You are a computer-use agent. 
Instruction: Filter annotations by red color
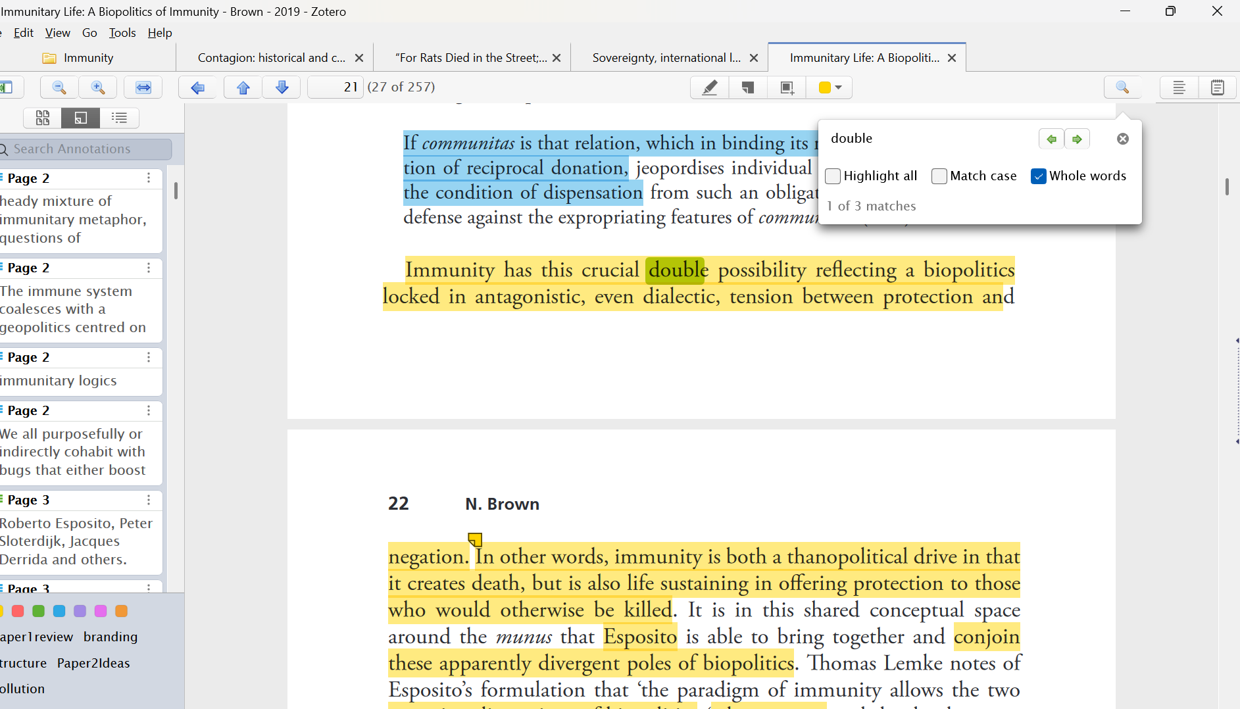click(18, 611)
